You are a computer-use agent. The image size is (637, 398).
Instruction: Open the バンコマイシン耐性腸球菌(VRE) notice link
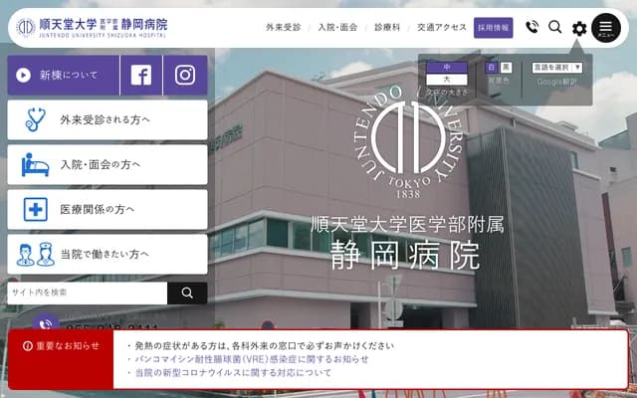coord(252,359)
